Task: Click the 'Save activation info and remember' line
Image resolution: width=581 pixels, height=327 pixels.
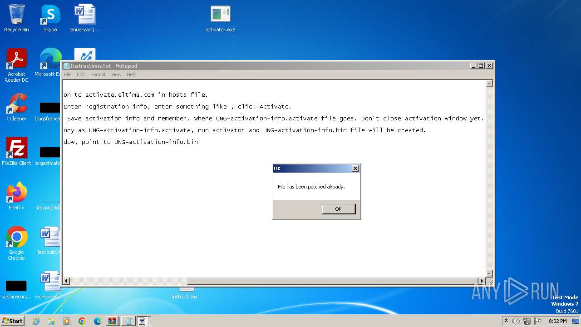Action: (276, 119)
